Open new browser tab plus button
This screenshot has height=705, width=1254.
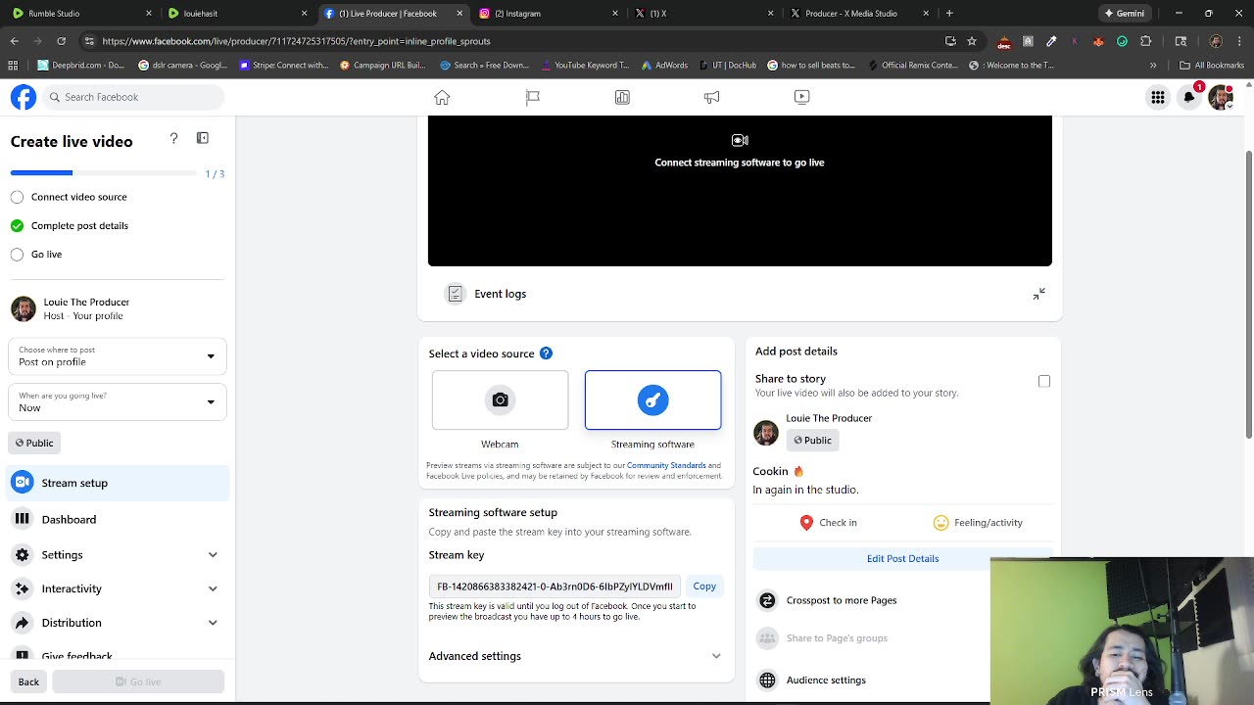949,14
